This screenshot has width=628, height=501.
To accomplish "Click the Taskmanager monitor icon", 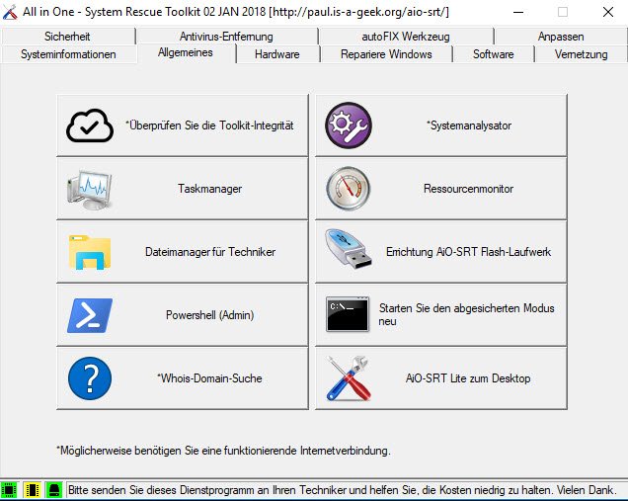I will [x=90, y=190].
